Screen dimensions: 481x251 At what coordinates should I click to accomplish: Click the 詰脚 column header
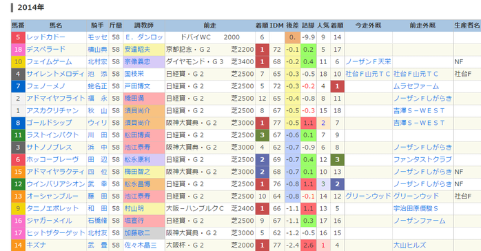(308, 26)
